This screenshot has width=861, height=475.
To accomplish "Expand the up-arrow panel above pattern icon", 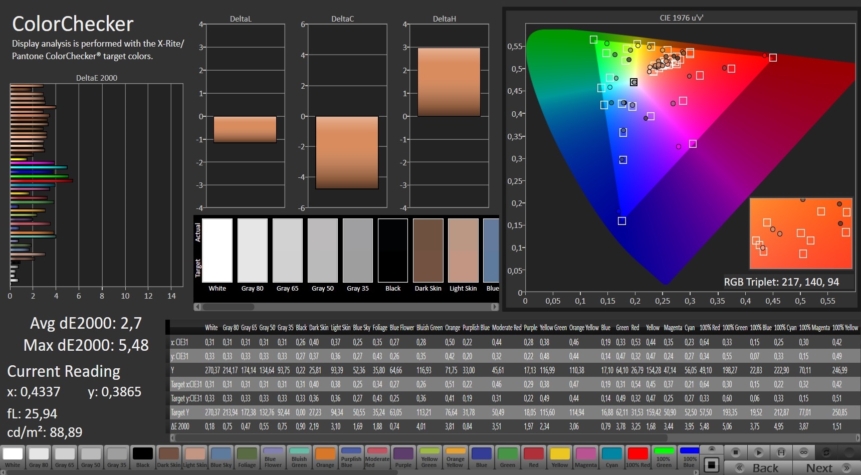I will pos(711,448).
